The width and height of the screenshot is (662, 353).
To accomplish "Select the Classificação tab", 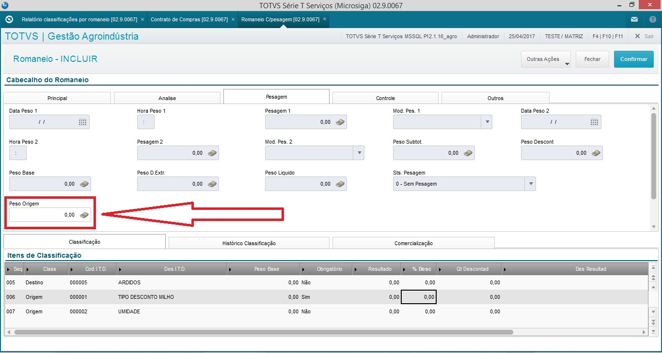I will click(84, 242).
